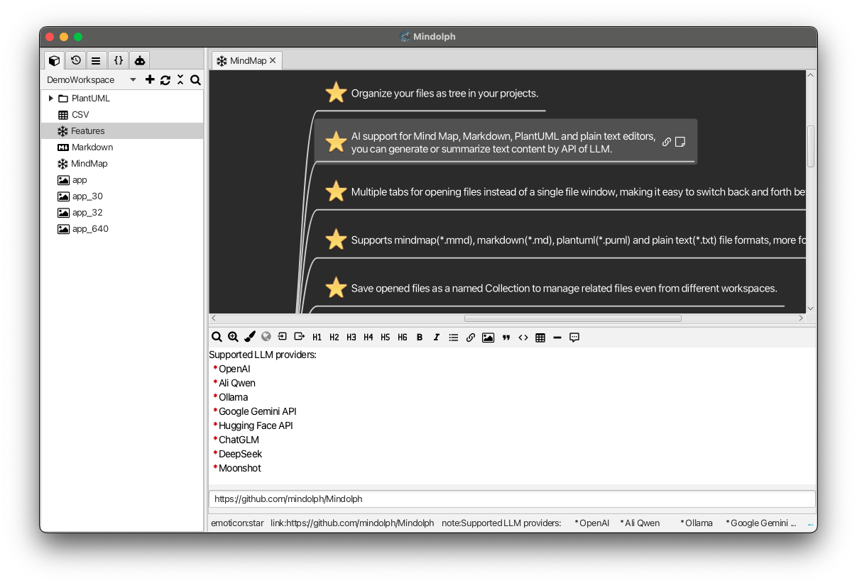Select the Features mind map file
The image size is (857, 585).
[122, 131]
